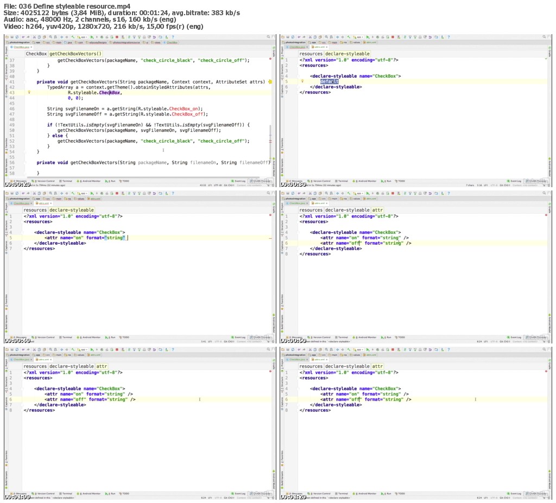Viewport: 556px width, 503px height.
Task: Click the Paste icon in the 00:01:00 frame toolbar
Action: coord(45,349)
